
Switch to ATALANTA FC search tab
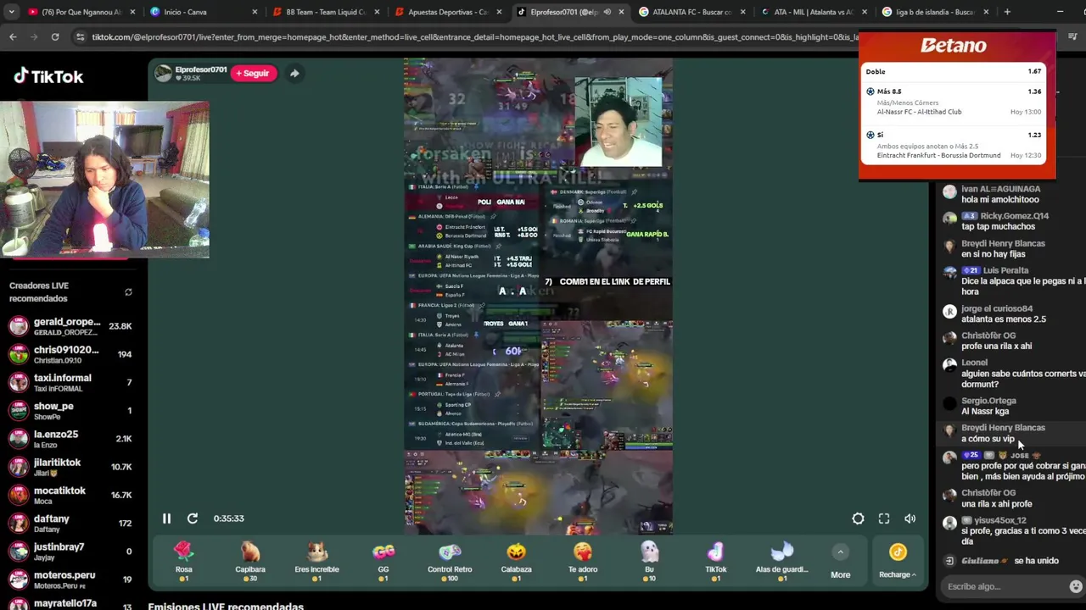point(691,12)
